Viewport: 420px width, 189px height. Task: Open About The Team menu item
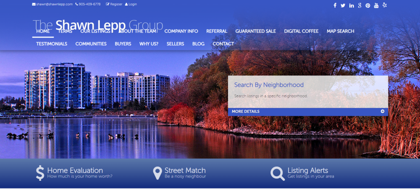tap(137, 31)
